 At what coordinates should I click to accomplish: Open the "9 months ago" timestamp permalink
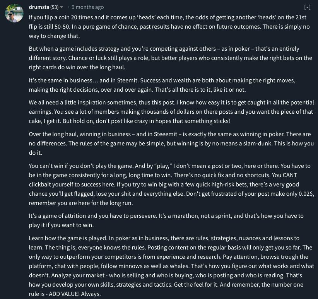coord(87,7)
